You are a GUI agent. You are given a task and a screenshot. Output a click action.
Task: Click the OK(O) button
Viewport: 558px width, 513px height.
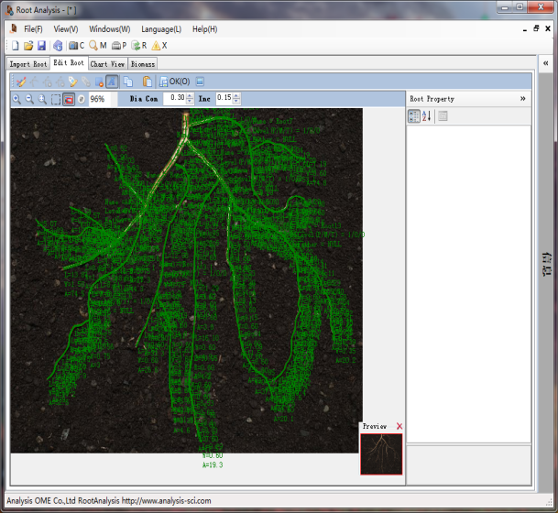coord(174,82)
